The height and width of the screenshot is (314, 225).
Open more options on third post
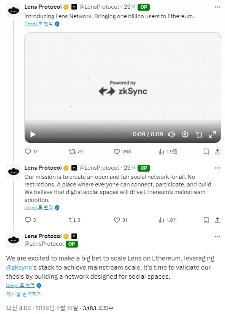tap(217, 236)
